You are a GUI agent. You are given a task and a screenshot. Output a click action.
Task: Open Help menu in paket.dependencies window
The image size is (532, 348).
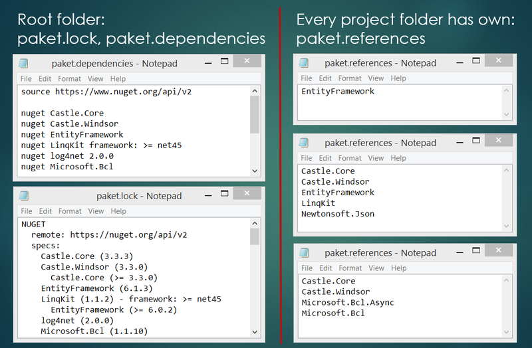point(118,78)
